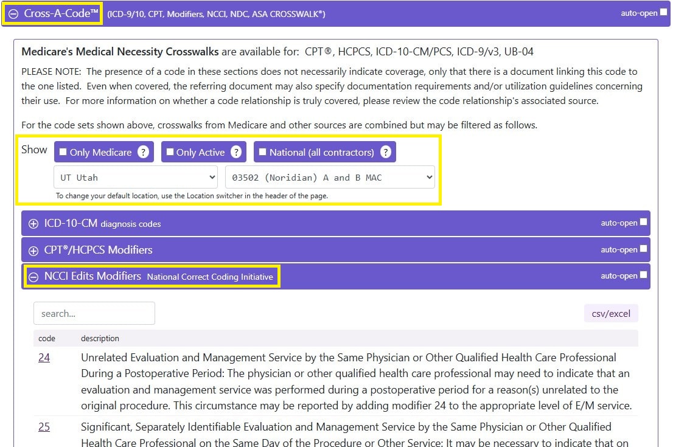
Task: Enable auto-open for CPT/HCPCS Modifiers section
Action: (643, 248)
